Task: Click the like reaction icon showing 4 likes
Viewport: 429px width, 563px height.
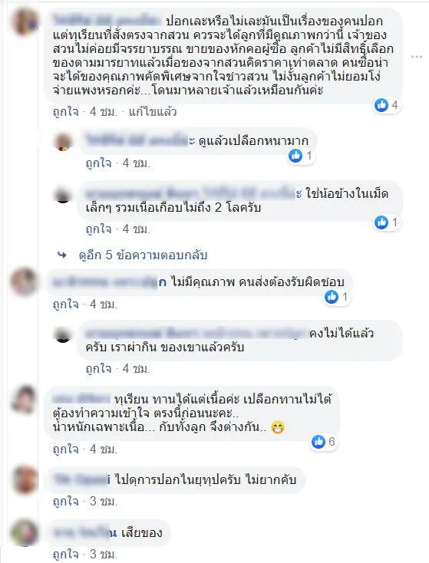Action: point(381,105)
